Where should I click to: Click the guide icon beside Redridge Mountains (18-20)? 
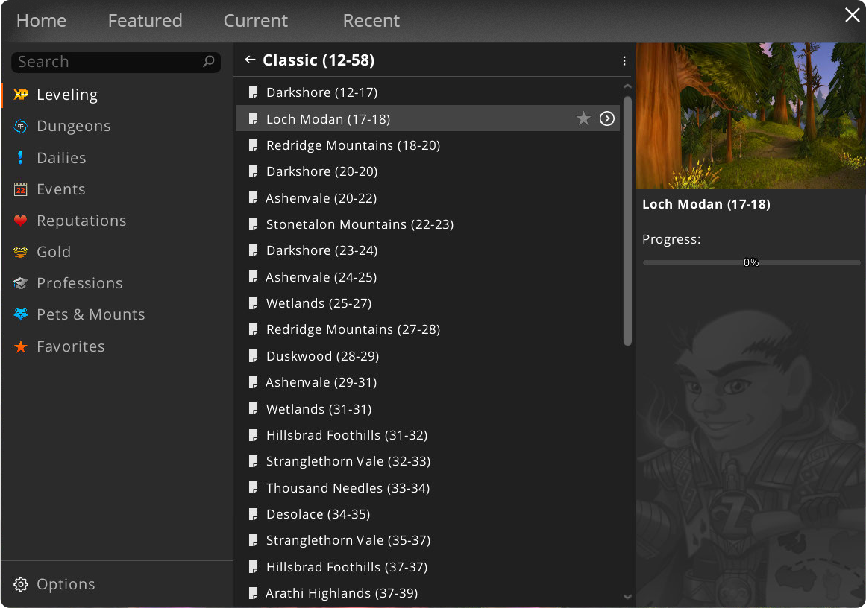point(253,145)
